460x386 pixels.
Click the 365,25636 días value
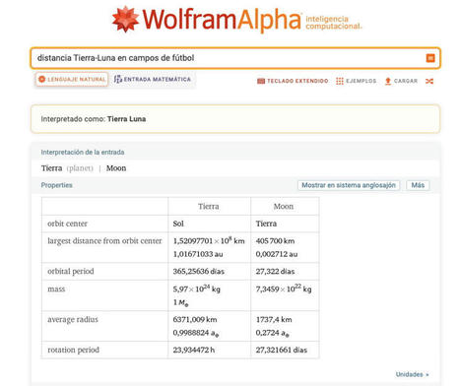199,272
